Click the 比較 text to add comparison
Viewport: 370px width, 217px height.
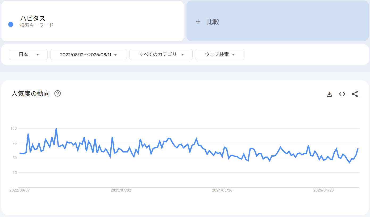[x=213, y=22]
